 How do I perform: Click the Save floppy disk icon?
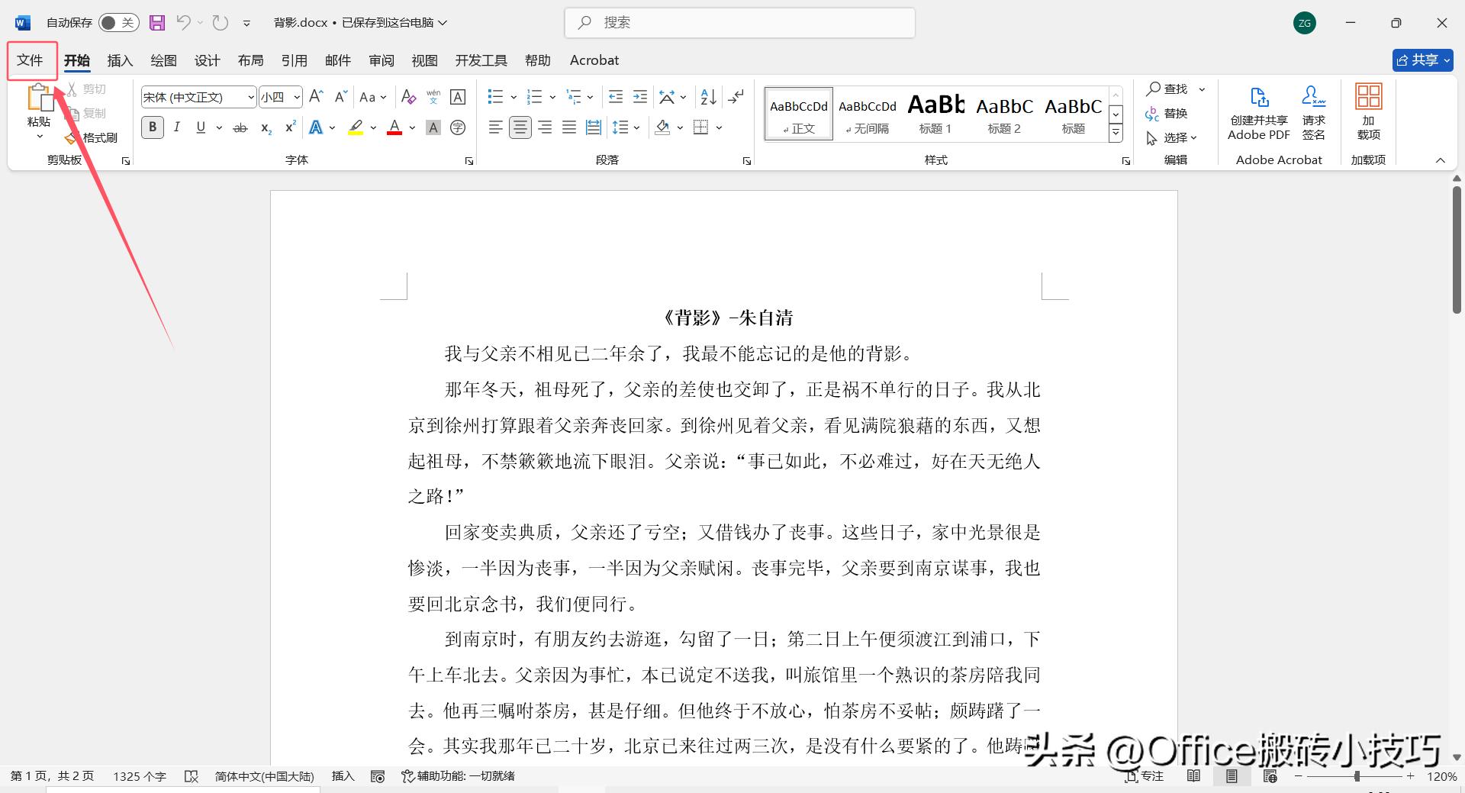157,23
